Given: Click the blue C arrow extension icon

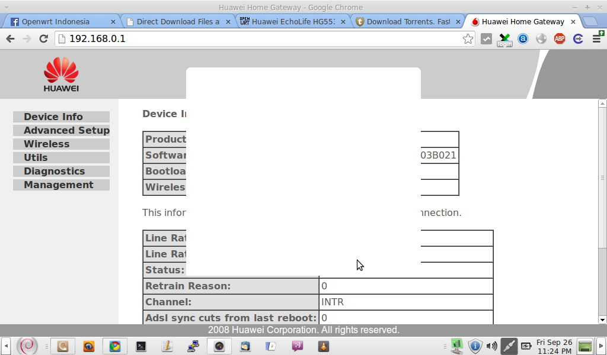Looking at the screenshot, I should point(578,38).
